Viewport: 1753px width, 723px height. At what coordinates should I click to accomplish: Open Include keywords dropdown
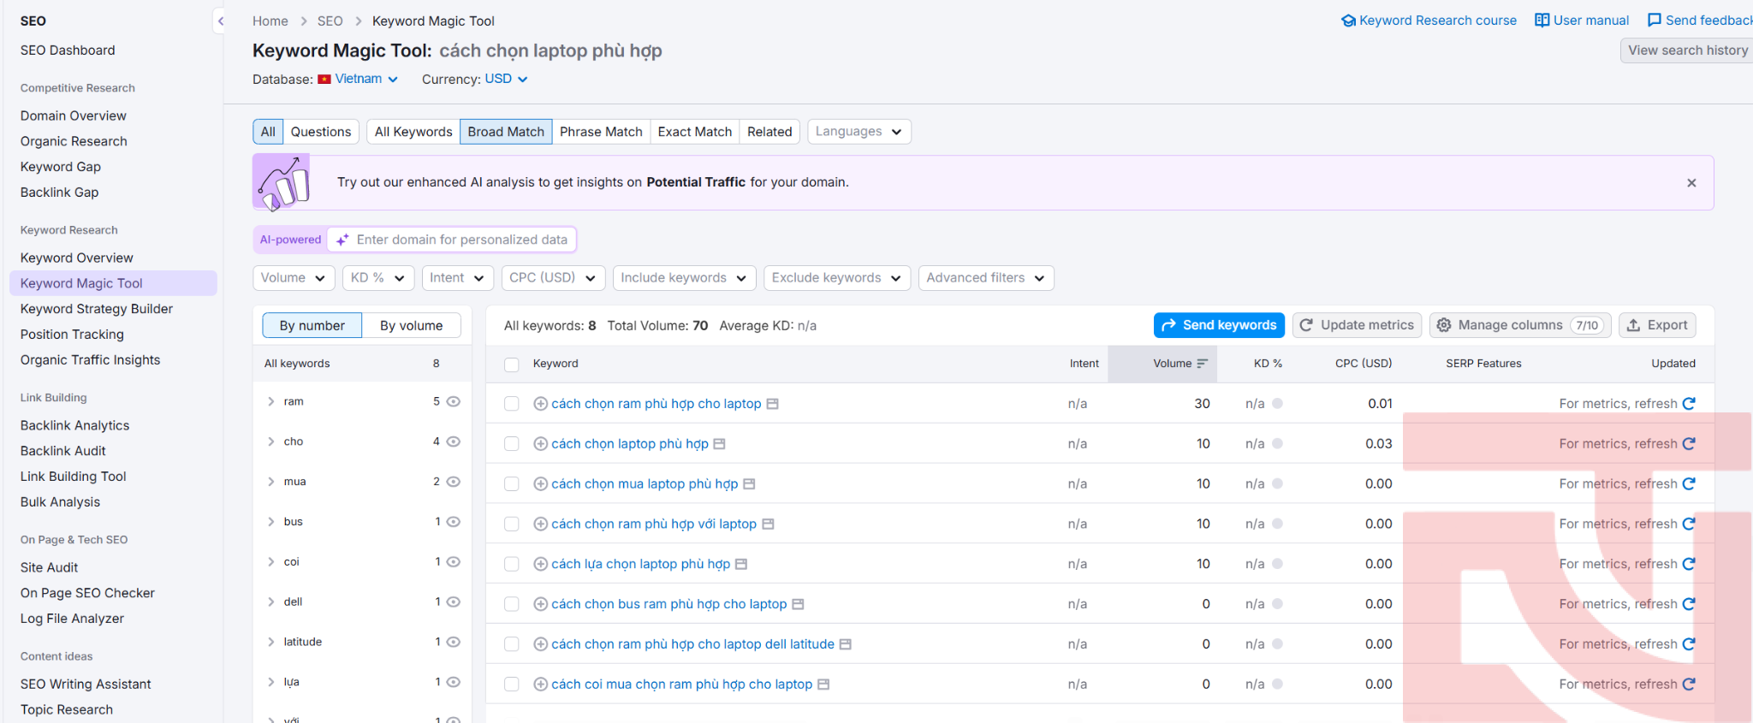[x=684, y=278]
